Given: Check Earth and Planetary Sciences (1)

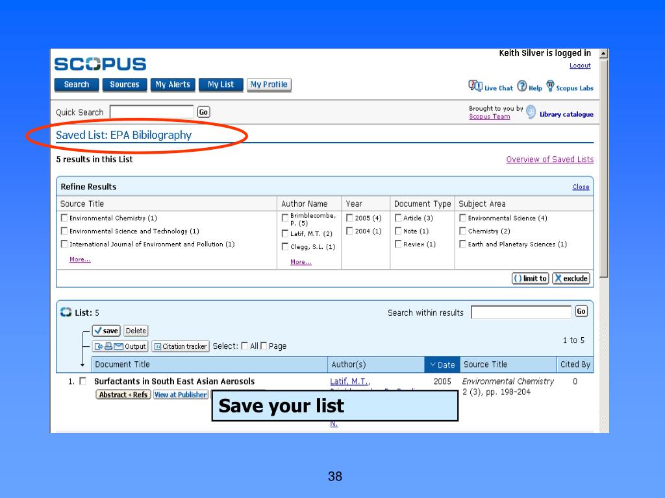Looking at the screenshot, I should 462,244.
